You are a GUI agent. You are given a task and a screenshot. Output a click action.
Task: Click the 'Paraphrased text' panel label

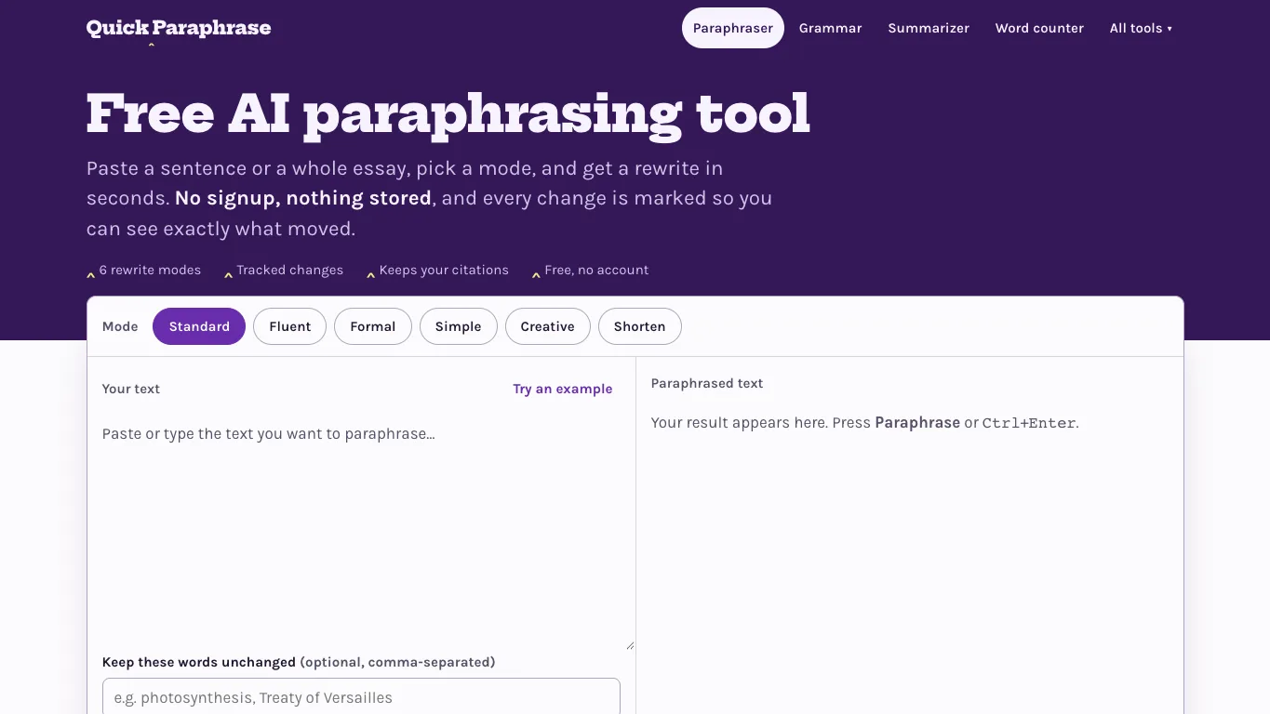[x=707, y=383]
